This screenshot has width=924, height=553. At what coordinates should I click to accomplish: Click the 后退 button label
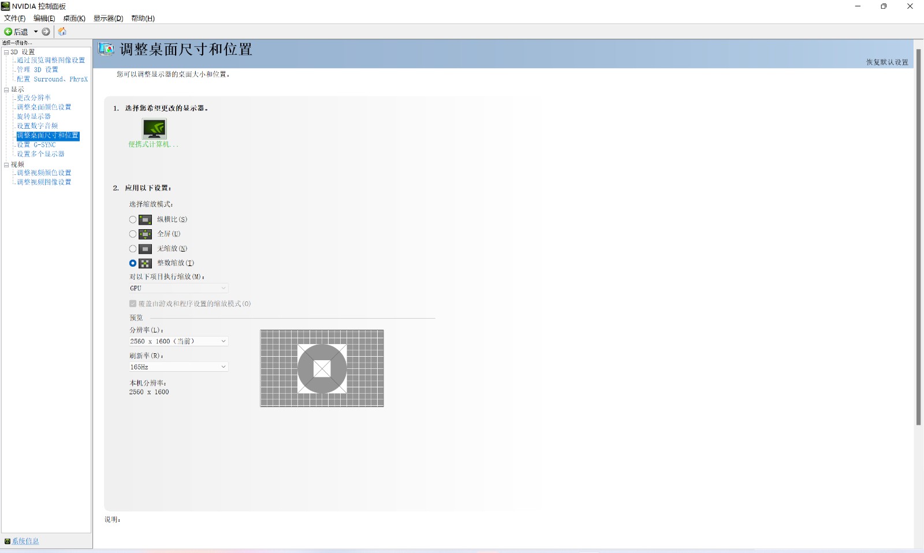pos(21,32)
